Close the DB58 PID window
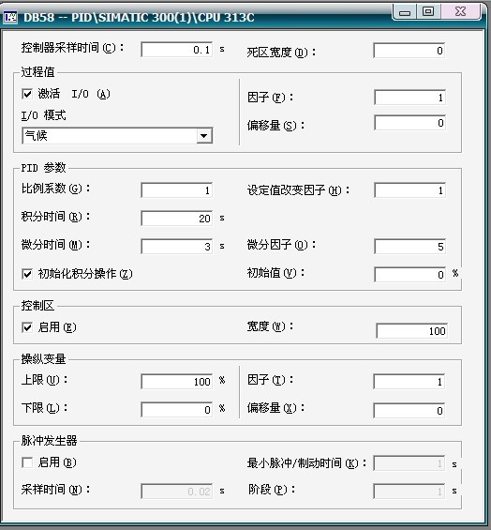 pos(461,12)
